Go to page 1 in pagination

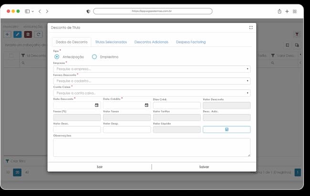coord(298,172)
